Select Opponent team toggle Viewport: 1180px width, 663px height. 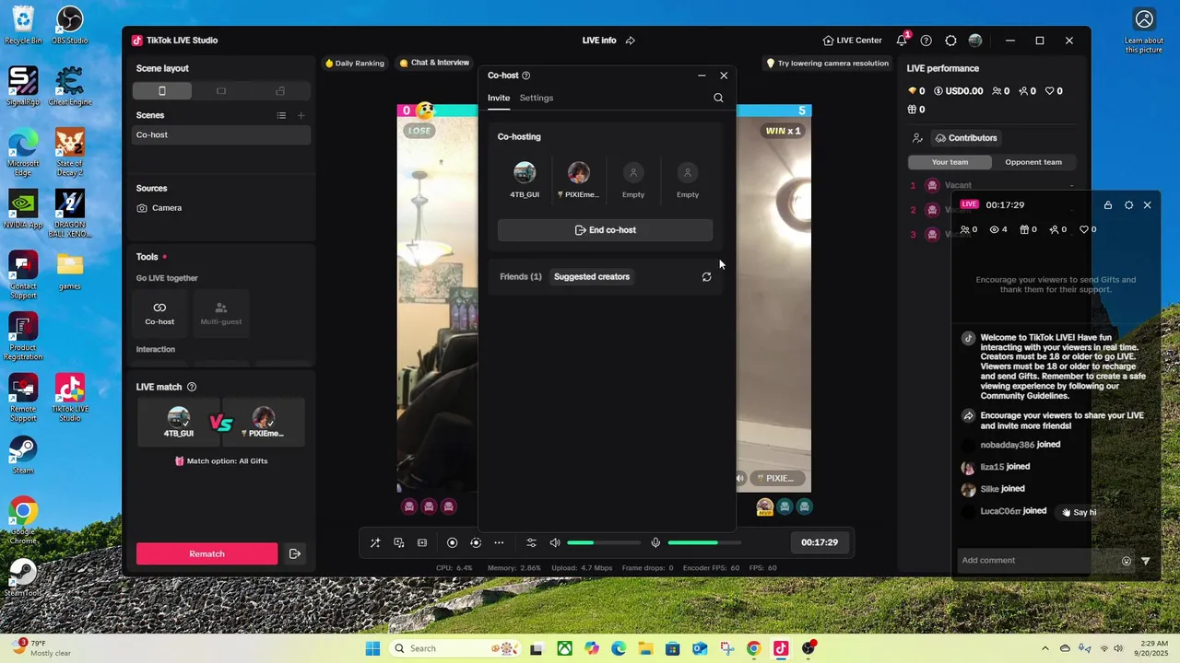pos(1033,162)
